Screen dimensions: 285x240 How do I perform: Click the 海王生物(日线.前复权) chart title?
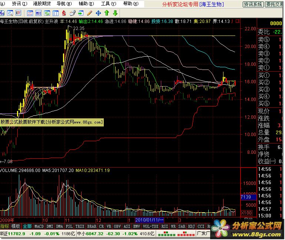tap(22, 21)
